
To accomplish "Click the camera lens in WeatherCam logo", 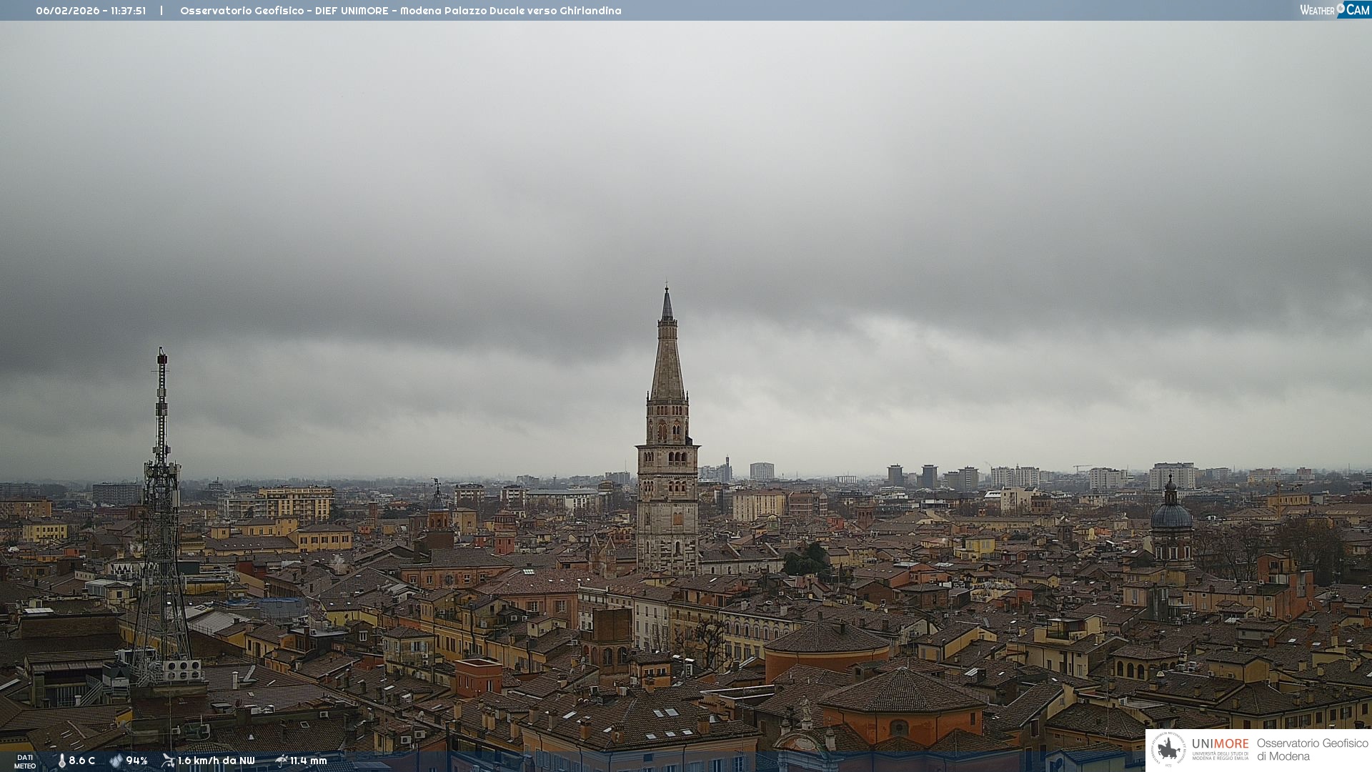I will tap(1341, 8).
